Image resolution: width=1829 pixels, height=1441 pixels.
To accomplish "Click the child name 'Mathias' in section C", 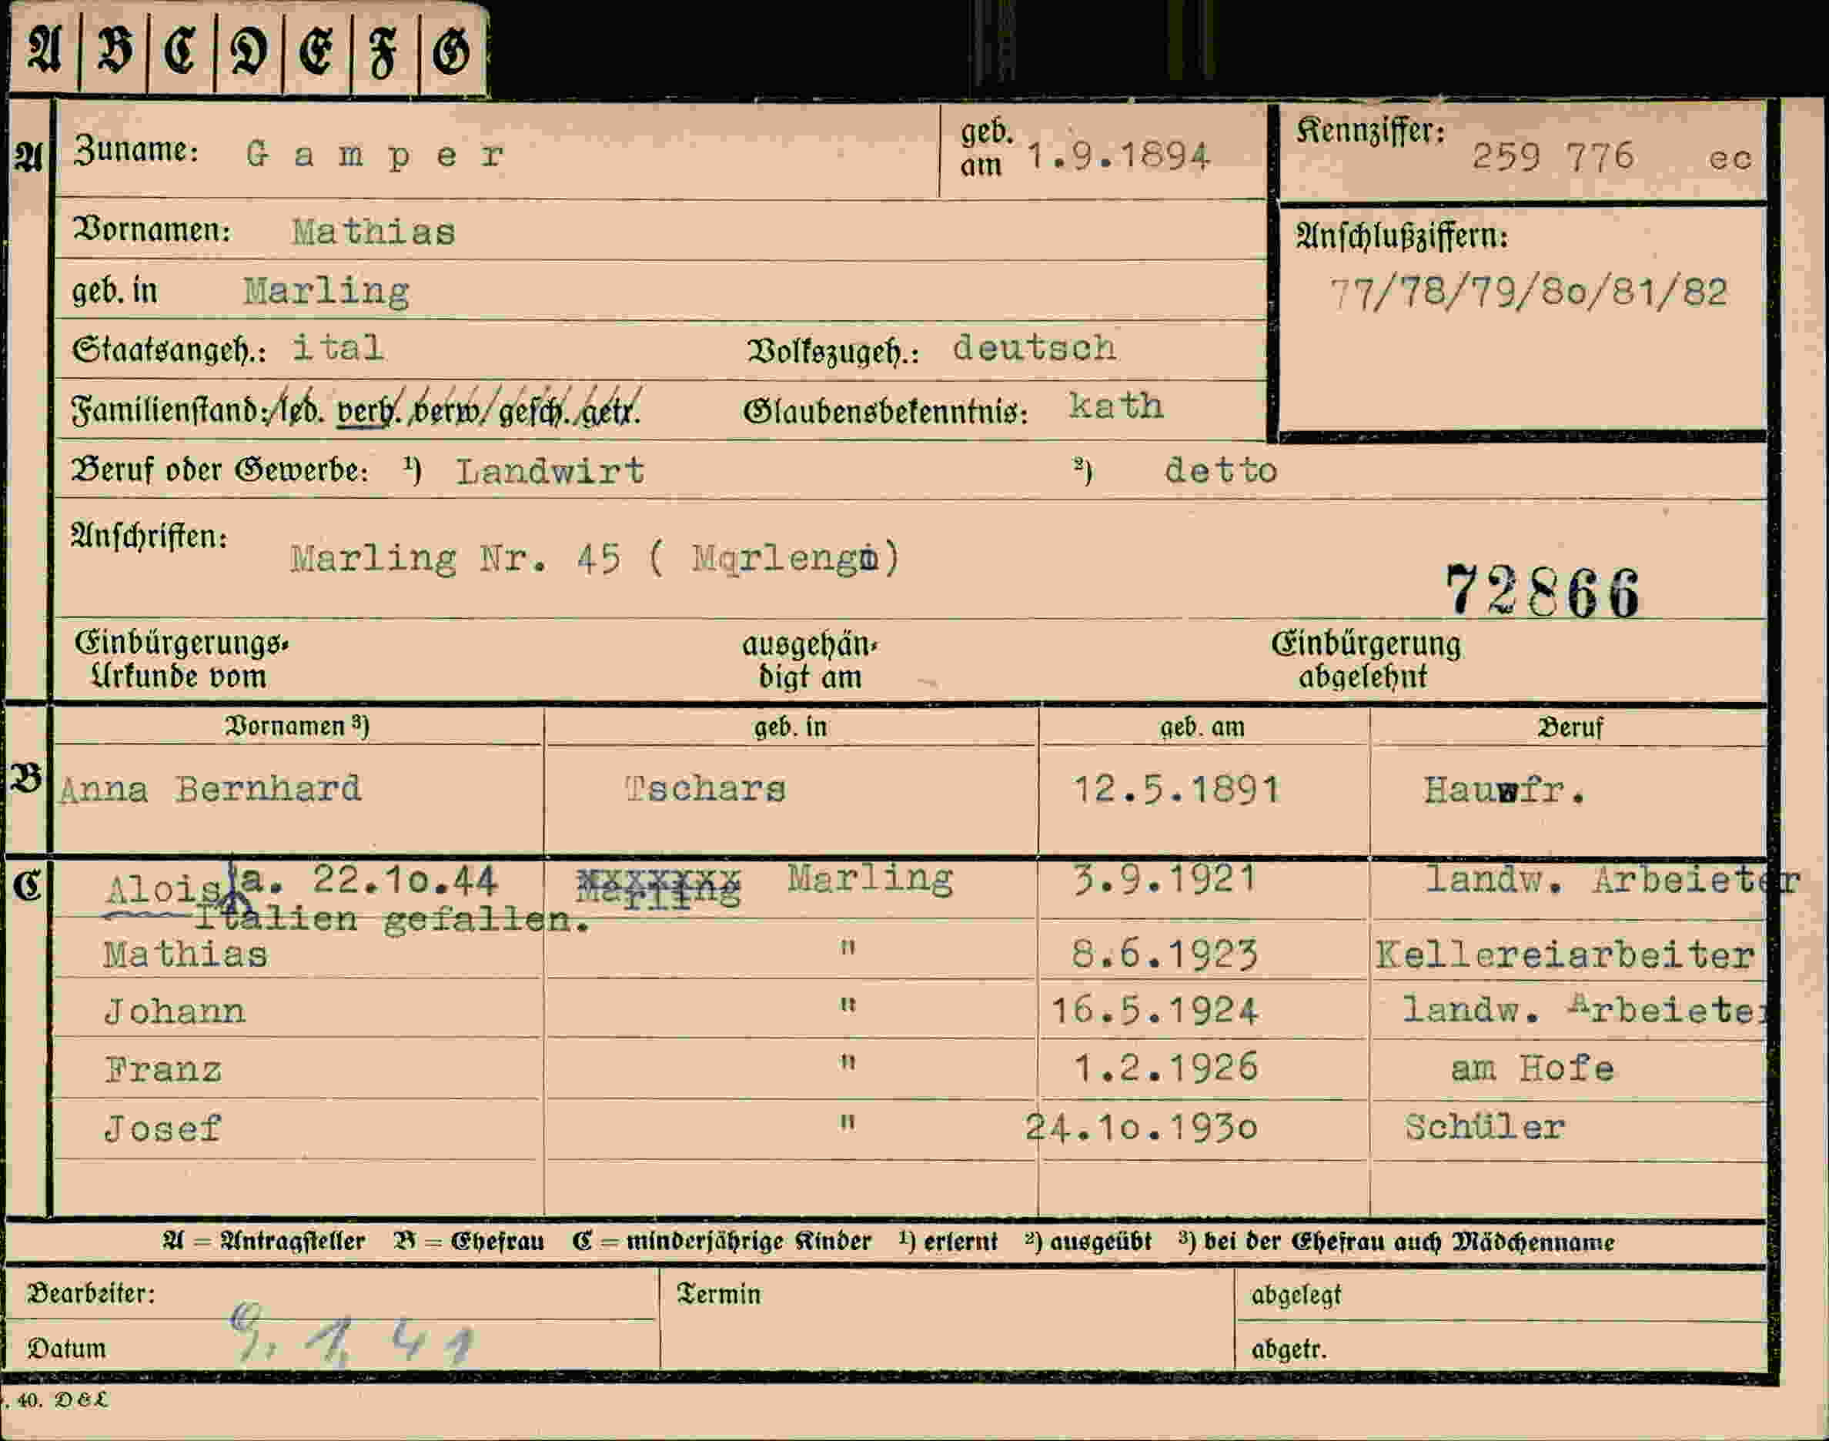I will [186, 955].
